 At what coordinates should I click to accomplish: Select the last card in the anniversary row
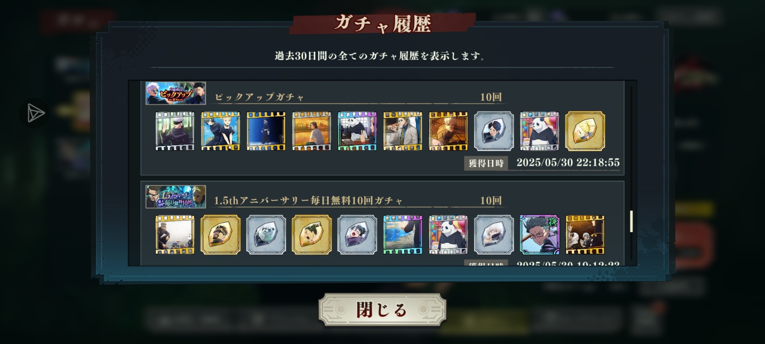pyautogui.click(x=585, y=235)
